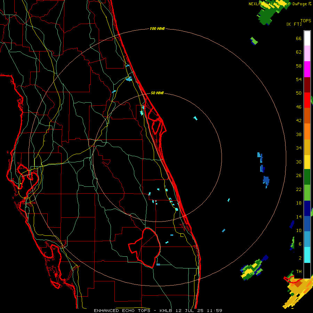Viewport: 313px width, 313px height.
Task: Click the "50 NMI" range ring label
Action: click(157, 93)
